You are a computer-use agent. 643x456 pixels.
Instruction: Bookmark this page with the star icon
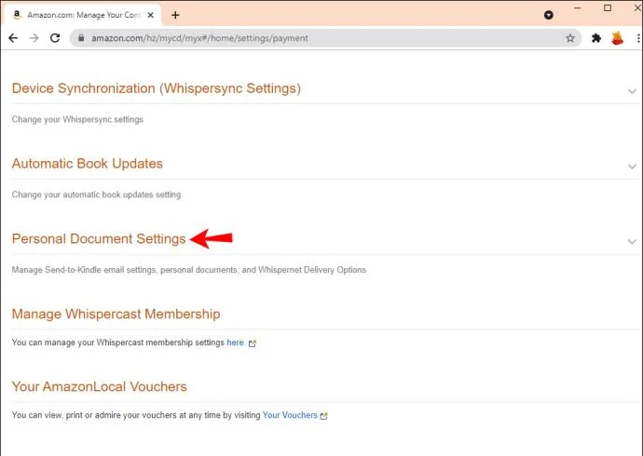point(570,38)
